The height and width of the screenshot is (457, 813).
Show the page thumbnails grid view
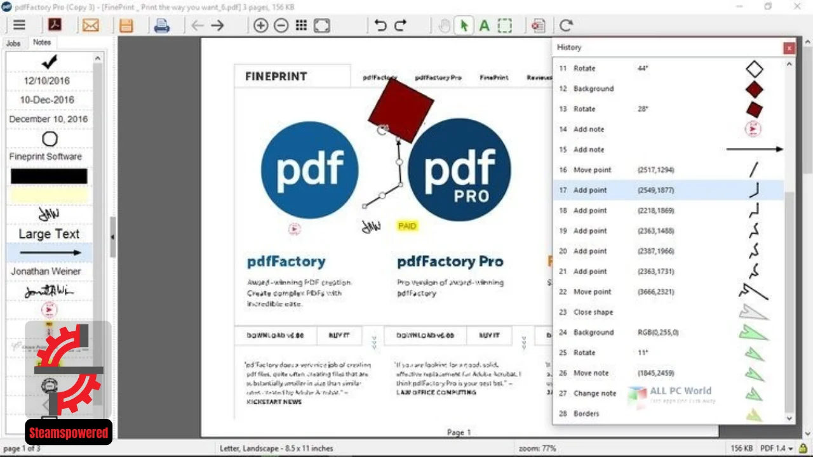301,25
